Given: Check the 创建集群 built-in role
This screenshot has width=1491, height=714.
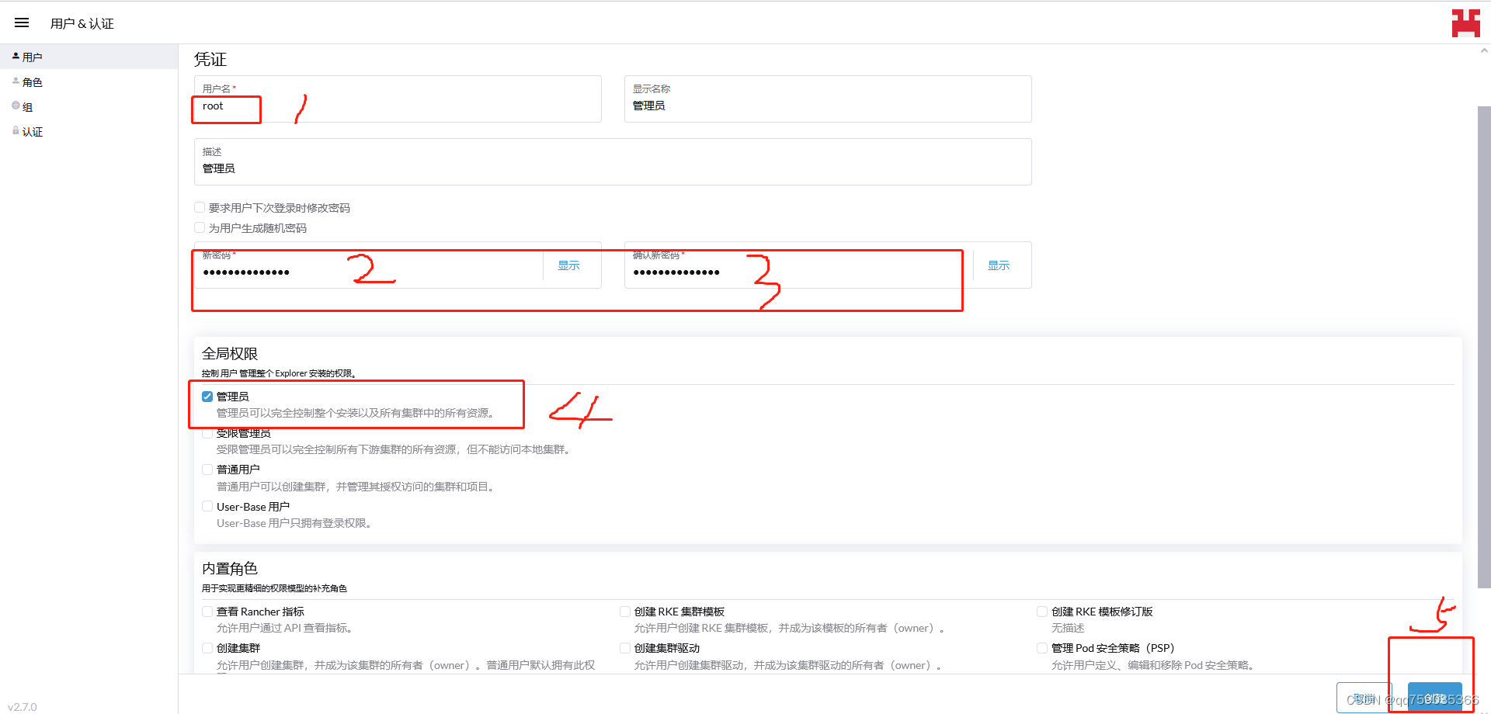Looking at the screenshot, I should tap(207, 648).
